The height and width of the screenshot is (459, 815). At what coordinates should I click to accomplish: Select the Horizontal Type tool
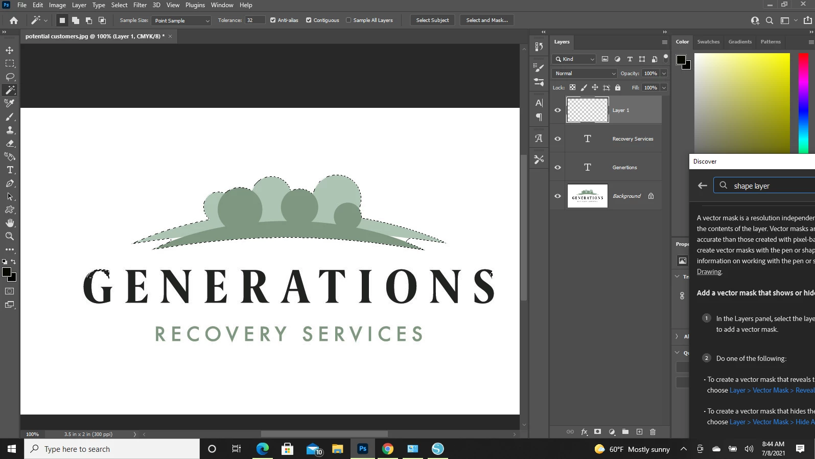(10, 170)
